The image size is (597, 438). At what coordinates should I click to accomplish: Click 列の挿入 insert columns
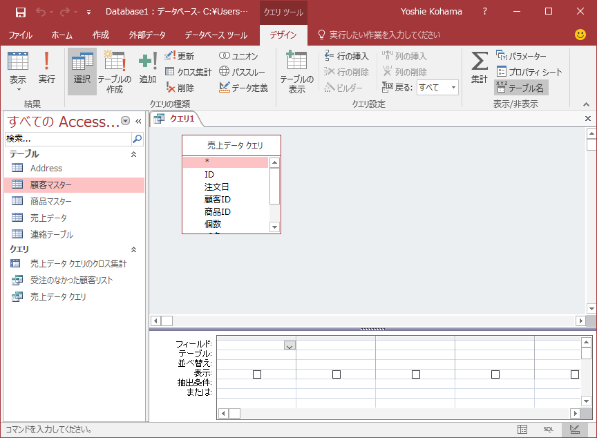click(x=404, y=56)
